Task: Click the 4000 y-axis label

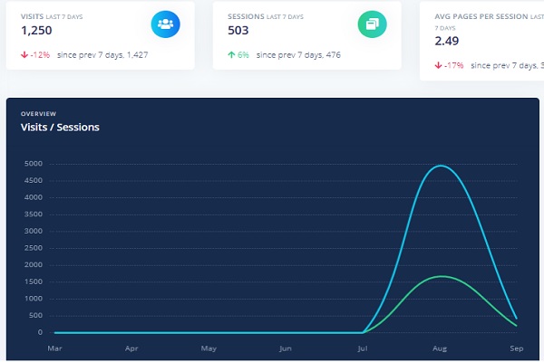Action: pyautogui.click(x=34, y=197)
